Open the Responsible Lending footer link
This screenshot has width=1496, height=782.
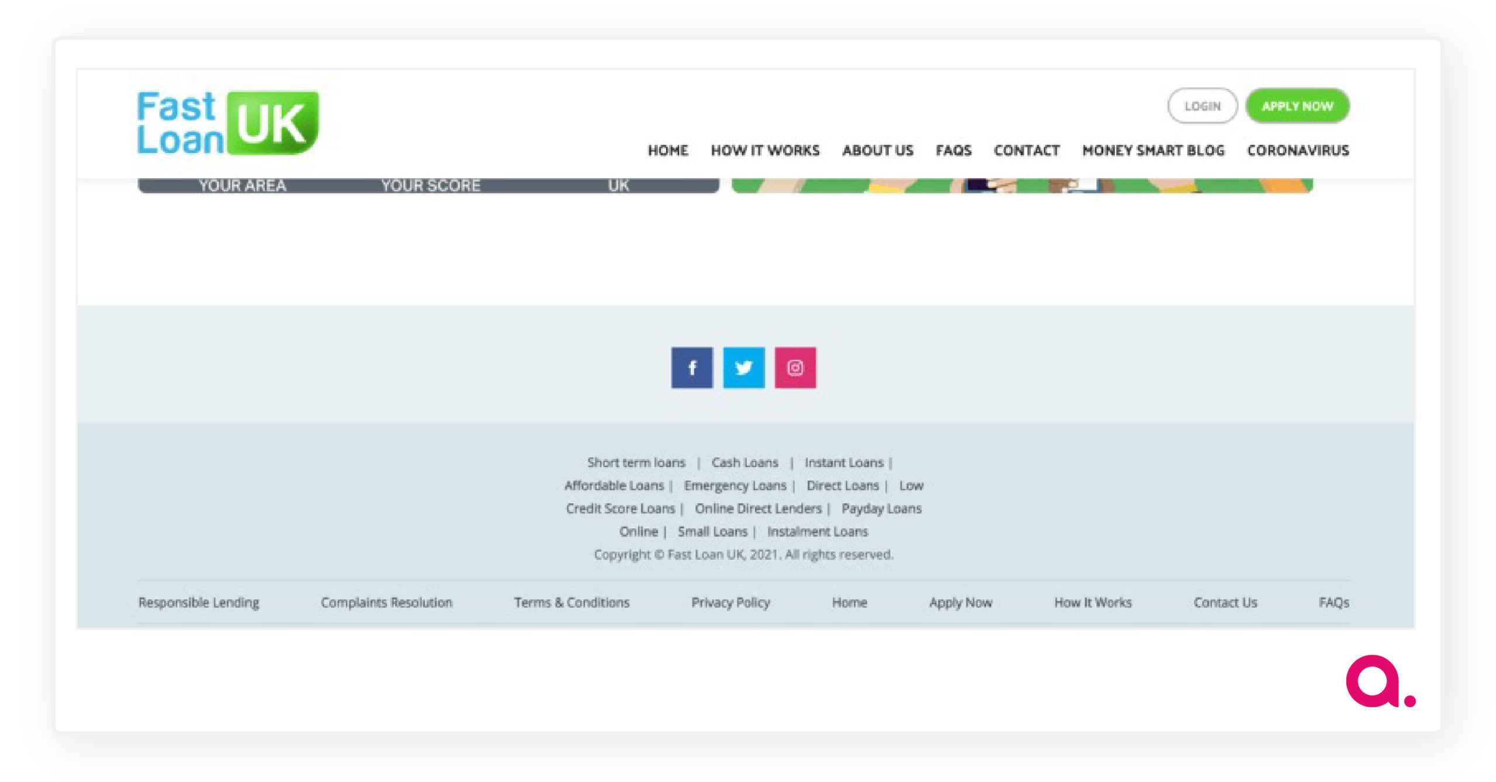pyautogui.click(x=199, y=602)
